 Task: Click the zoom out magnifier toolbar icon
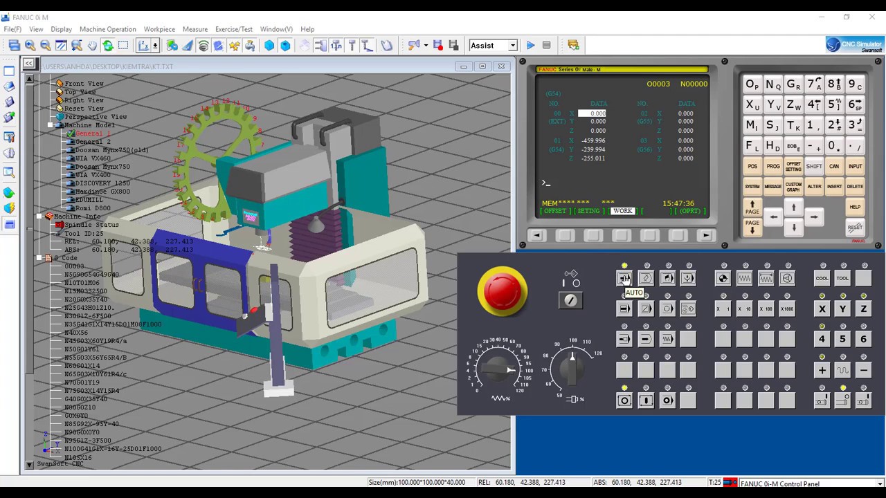point(46,46)
